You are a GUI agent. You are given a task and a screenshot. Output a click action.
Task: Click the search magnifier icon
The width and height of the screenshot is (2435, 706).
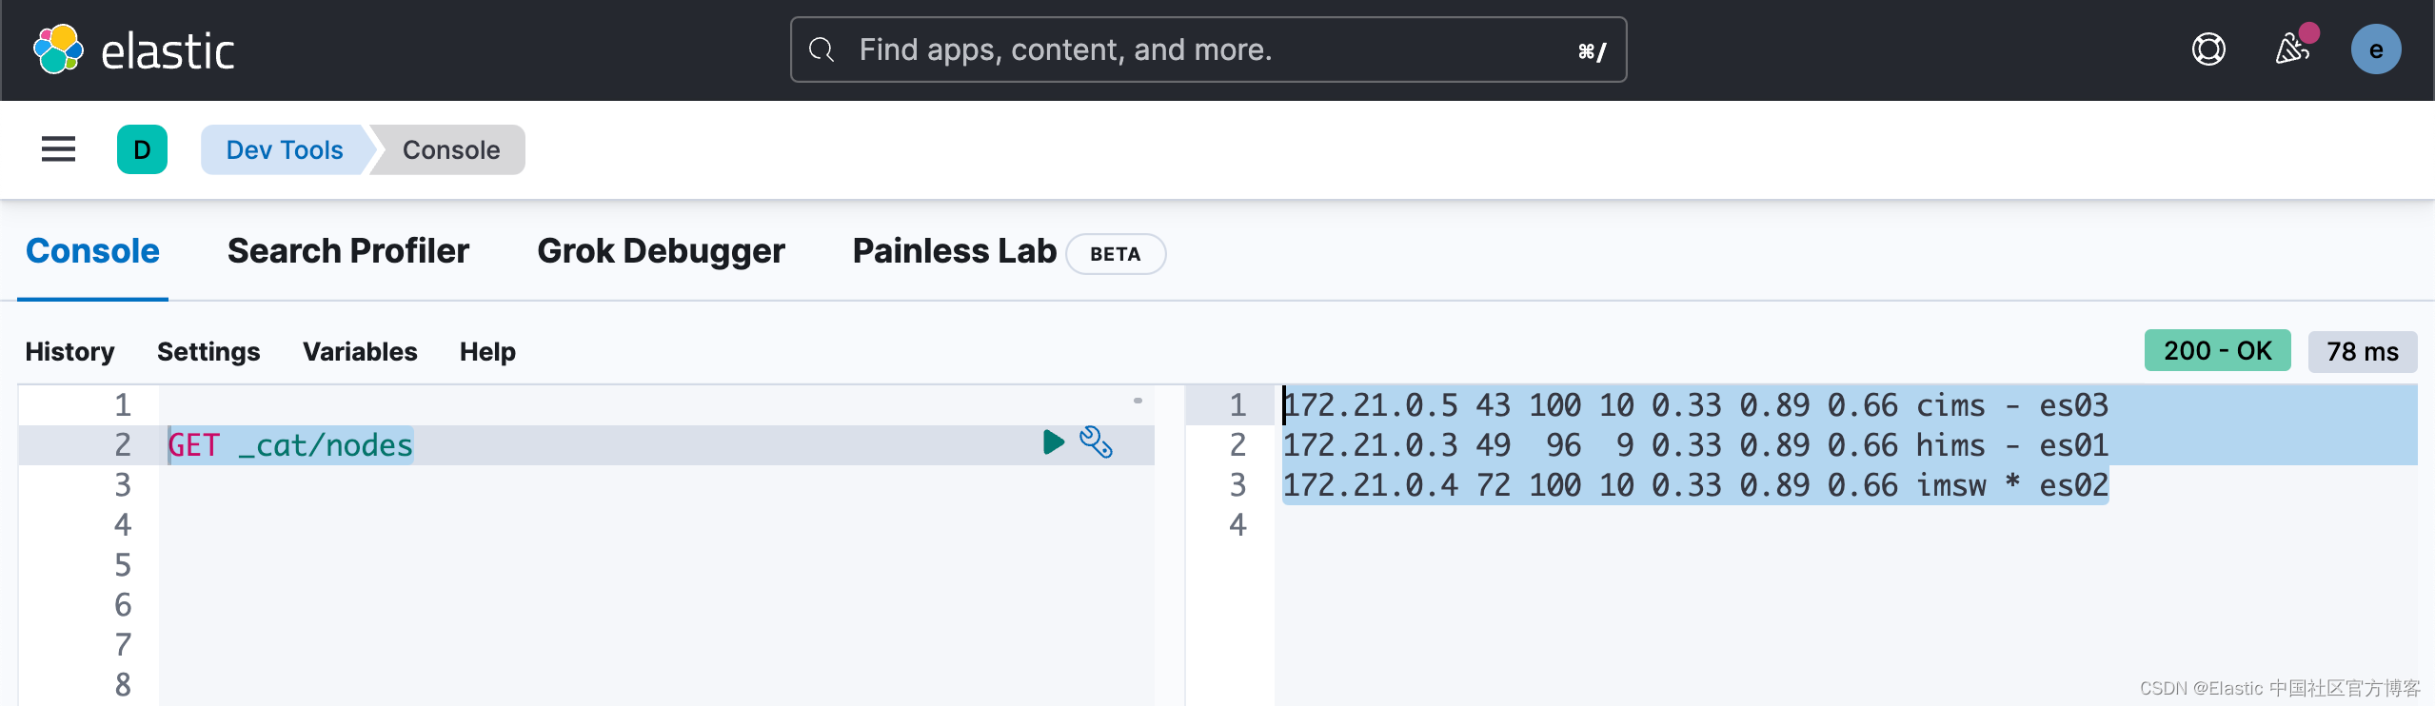[x=822, y=49]
